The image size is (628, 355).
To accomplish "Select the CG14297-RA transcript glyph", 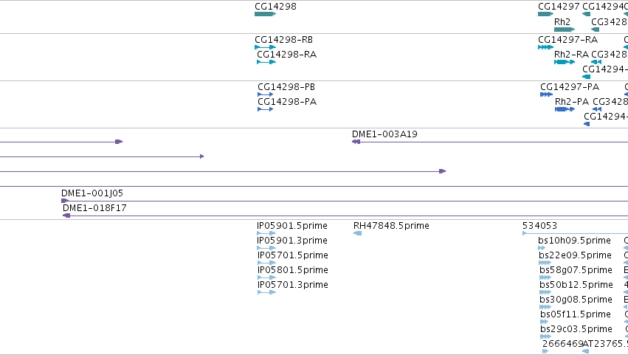I will coord(546,47).
